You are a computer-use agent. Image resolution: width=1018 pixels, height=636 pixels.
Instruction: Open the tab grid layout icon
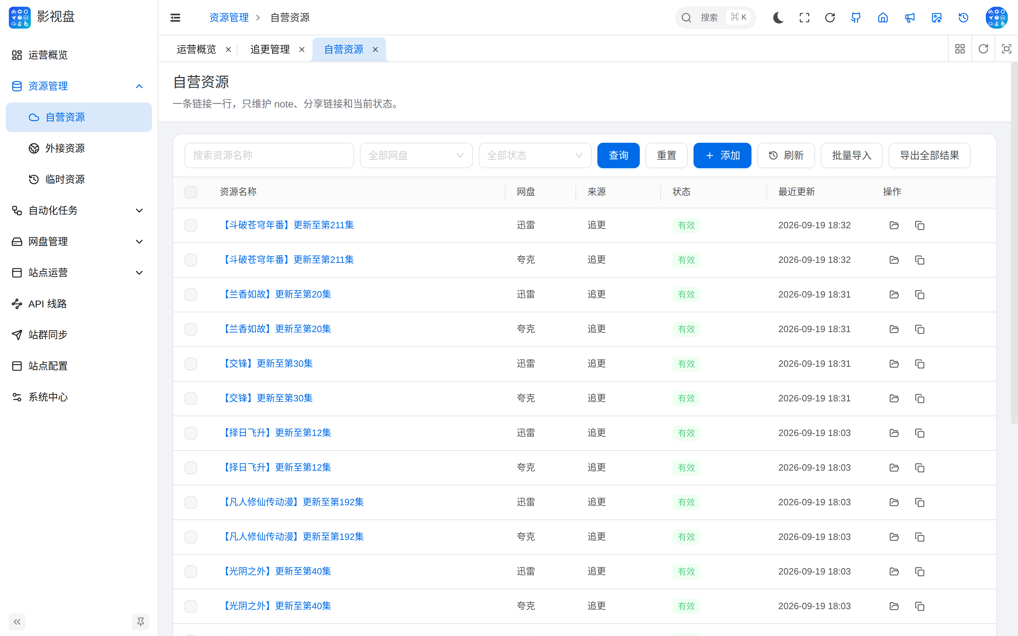960,49
